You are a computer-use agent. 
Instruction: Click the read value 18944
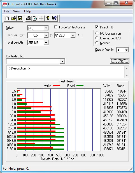tap(122, 91)
